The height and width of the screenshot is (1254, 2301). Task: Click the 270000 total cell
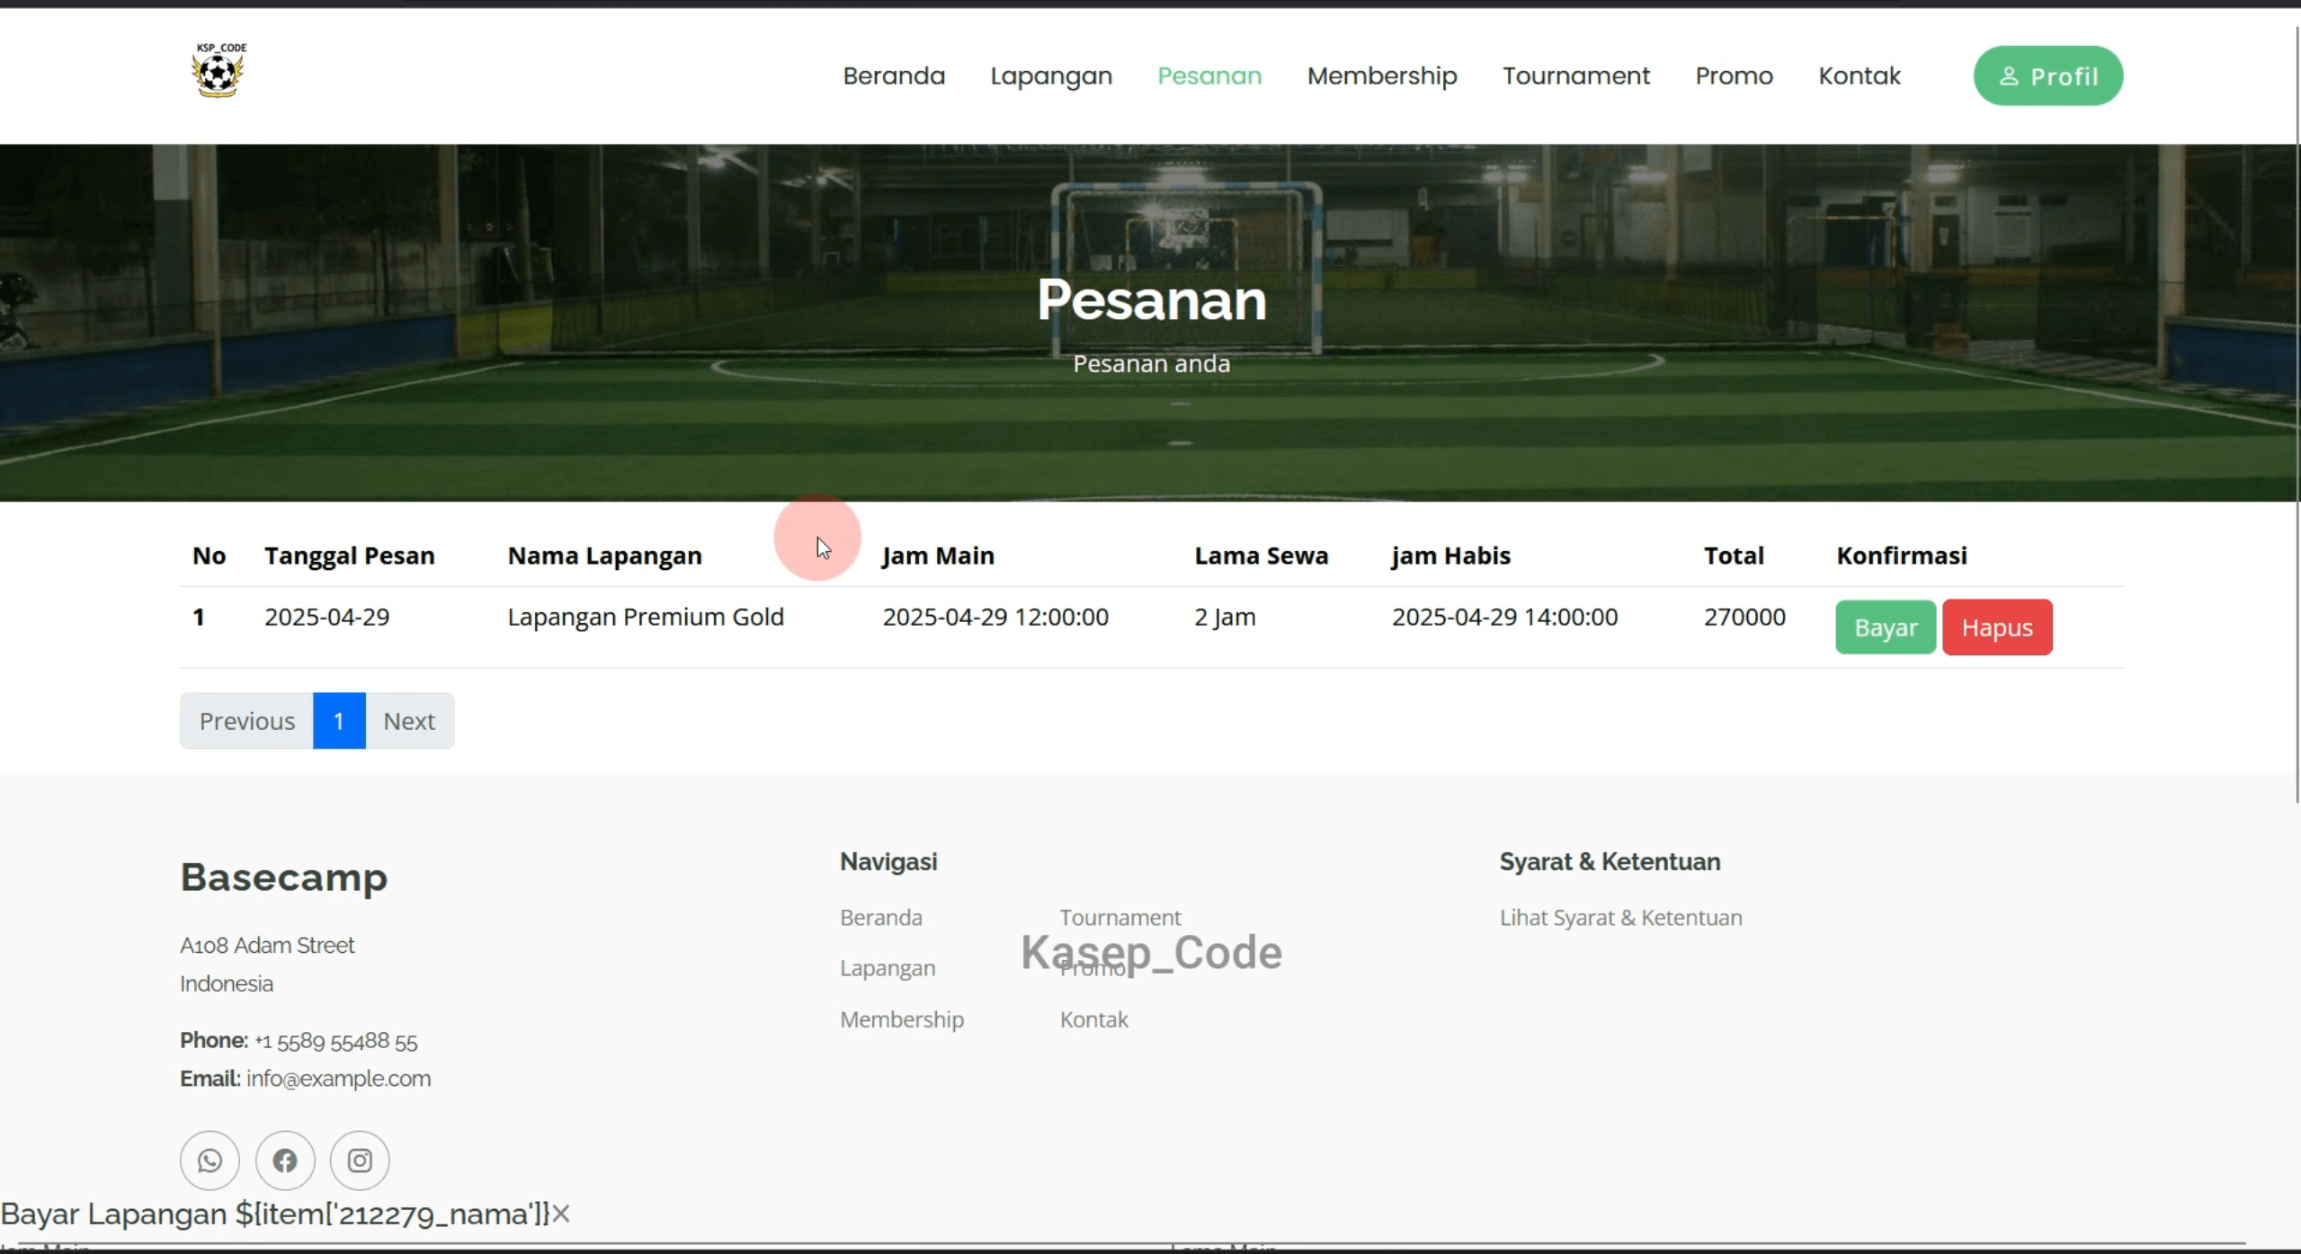1744,617
